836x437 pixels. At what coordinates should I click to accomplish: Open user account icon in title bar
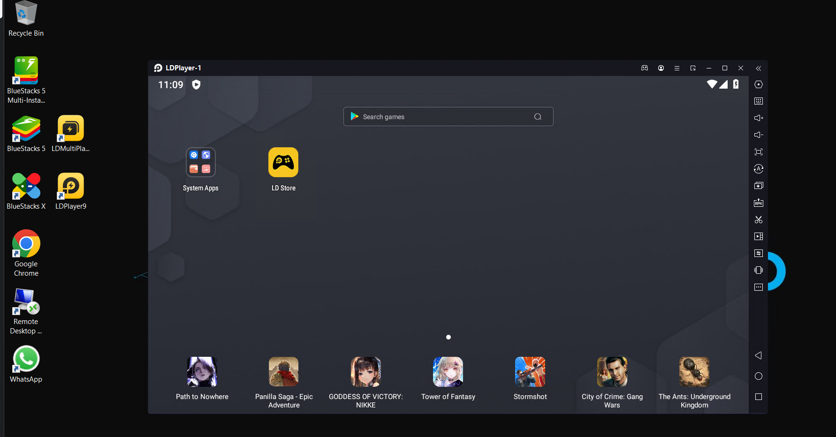click(661, 68)
